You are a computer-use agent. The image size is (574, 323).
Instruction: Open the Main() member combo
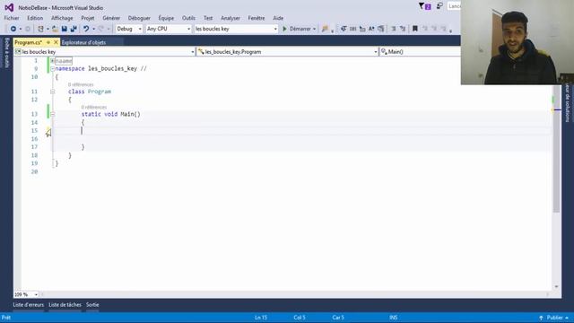coord(420,52)
